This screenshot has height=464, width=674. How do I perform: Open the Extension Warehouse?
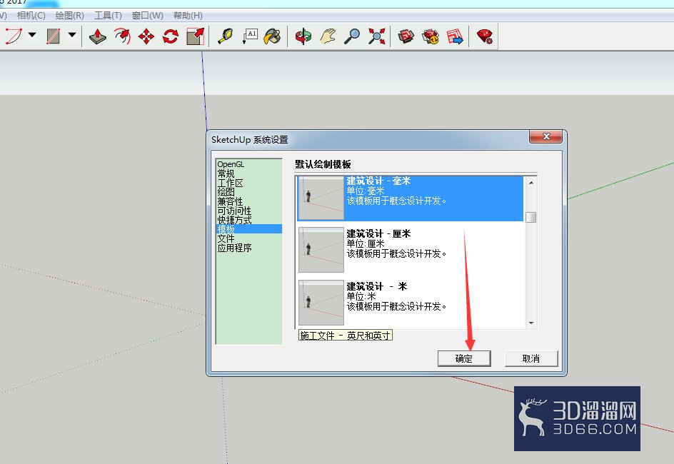tap(431, 36)
